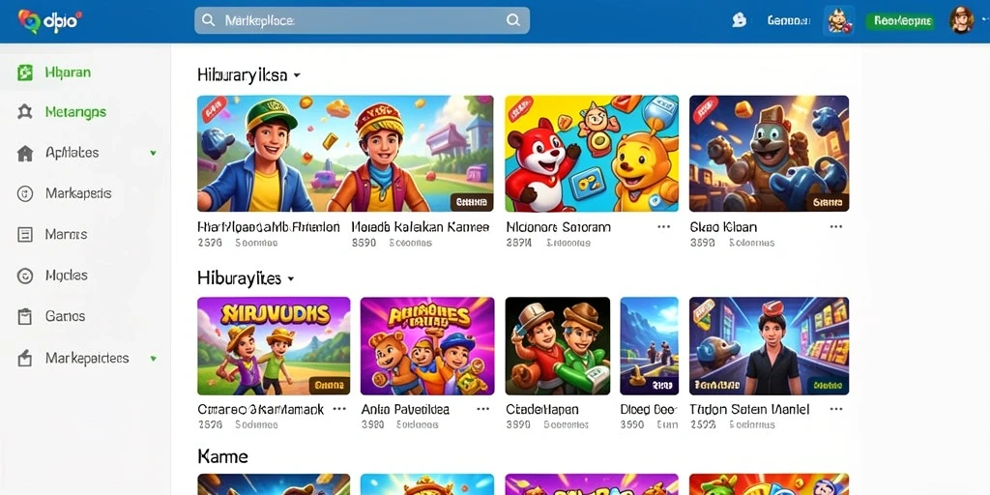Click the dark label button on the Skao Kloan thumbnail
990x495 pixels.
click(828, 202)
